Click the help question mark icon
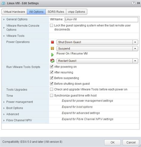The width and height of the screenshot is (141, 147). [x=134, y=3]
